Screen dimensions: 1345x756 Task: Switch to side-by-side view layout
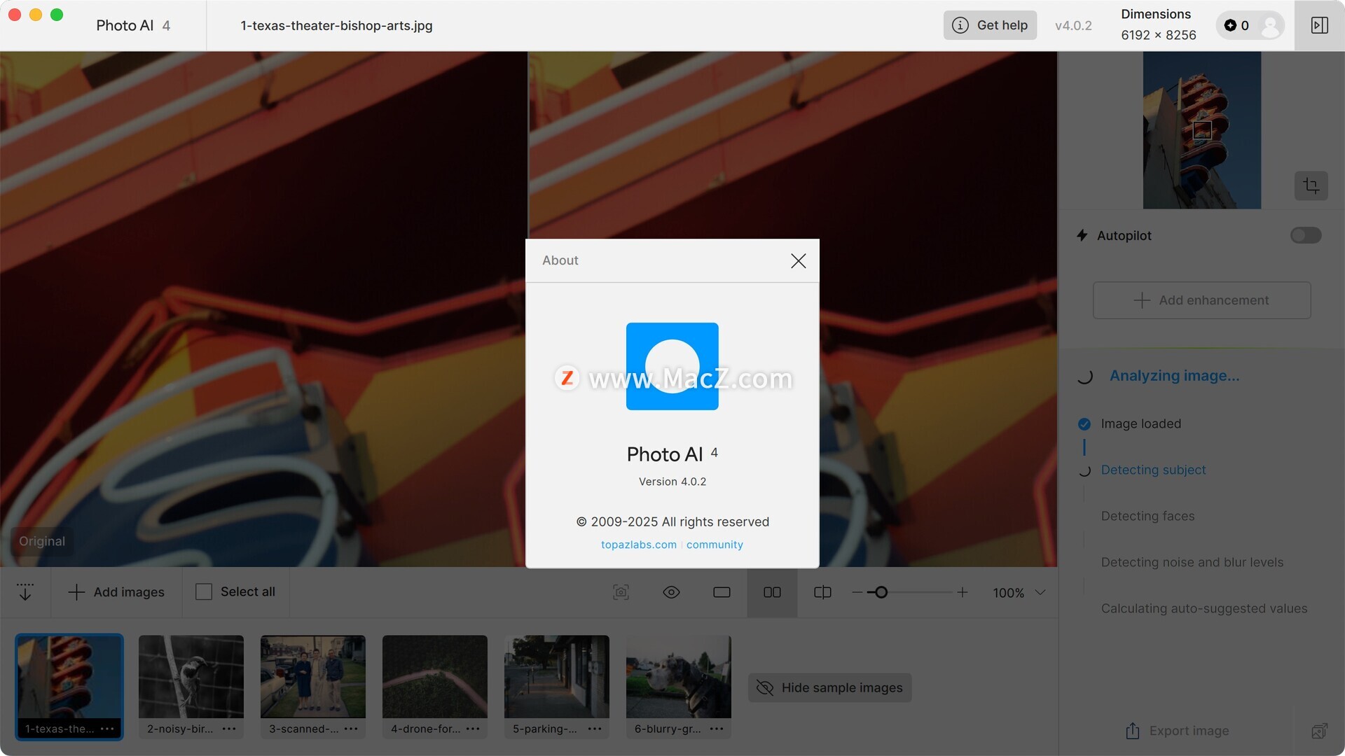(772, 592)
